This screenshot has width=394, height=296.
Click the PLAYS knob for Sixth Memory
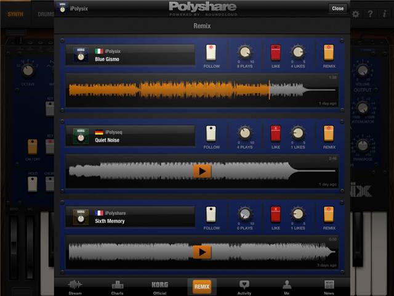[x=245, y=214]
